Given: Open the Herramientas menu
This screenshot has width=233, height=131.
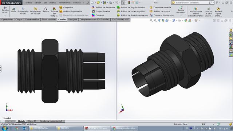Looking at the screenshot, I should (65, 3).
